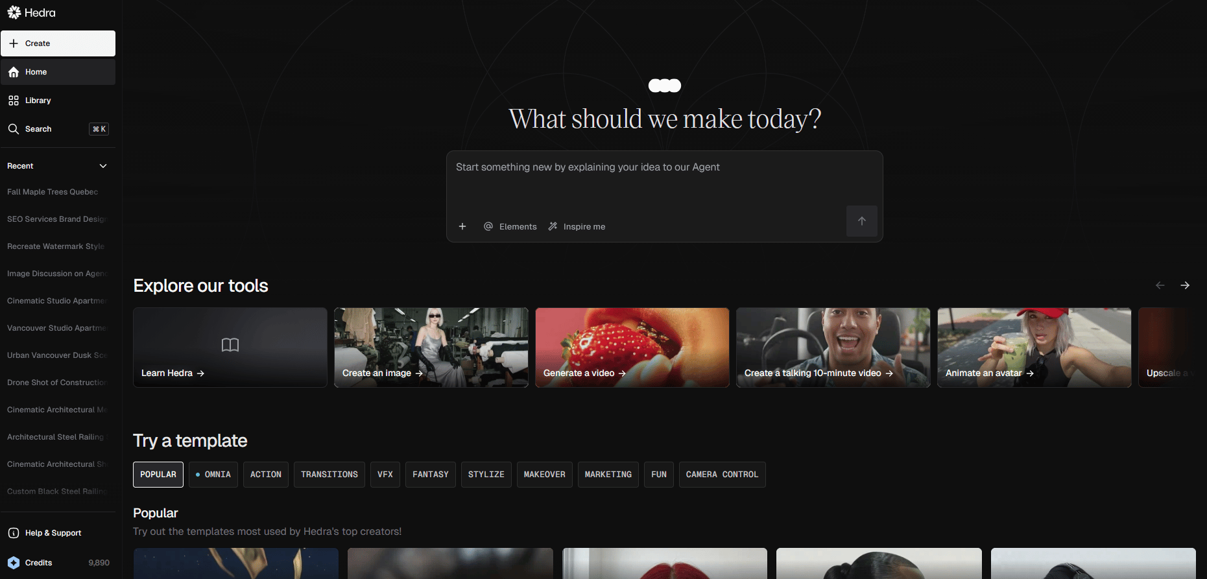Screen dimensions: 1207x579
Task: Click the ⌘K search shortcut badge
Action: [x=99, y=129]
